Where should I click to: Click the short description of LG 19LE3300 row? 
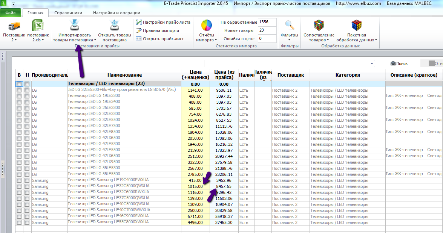point(414,96)
